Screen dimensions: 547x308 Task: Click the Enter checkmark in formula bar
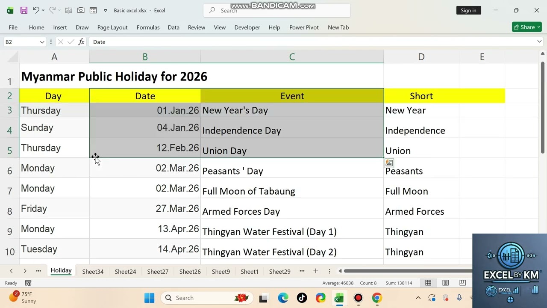point(71,42)
